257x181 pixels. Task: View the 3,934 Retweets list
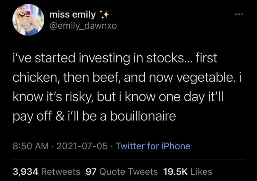pos(46,171)
